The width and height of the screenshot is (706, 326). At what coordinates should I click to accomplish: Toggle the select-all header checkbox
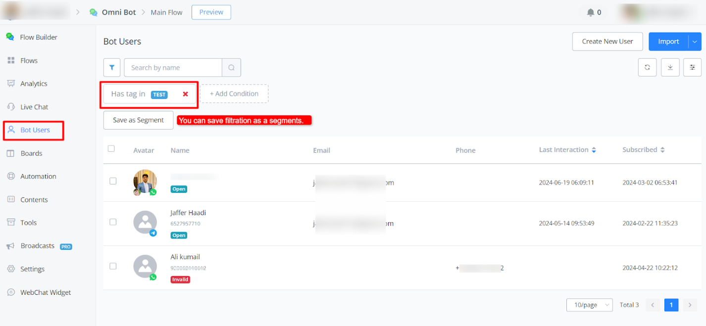[x=111, y=149]
